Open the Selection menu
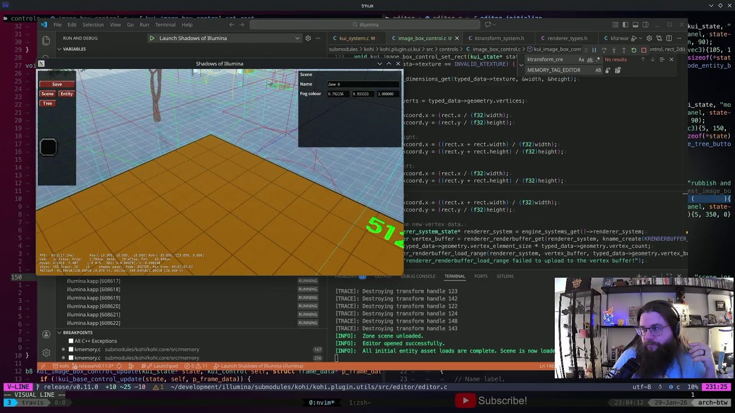The width and height of the screenshot is (735, 413). pyautogui.click(x=93, y=25)
